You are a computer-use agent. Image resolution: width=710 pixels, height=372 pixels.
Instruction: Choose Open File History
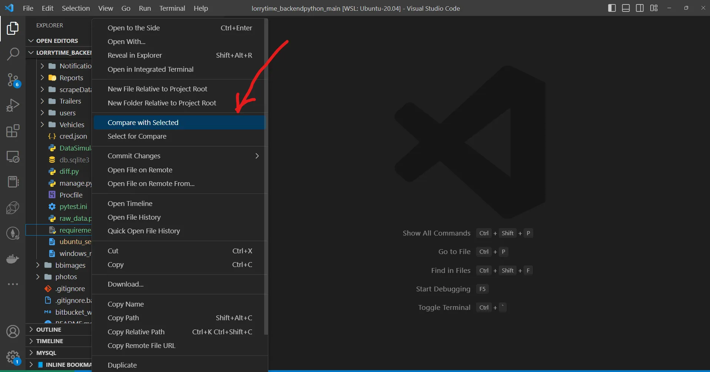coord(179,217)
